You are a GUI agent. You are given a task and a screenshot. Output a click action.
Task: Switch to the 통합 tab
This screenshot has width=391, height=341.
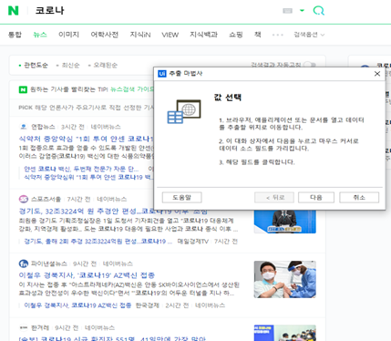tap(15, 35)
